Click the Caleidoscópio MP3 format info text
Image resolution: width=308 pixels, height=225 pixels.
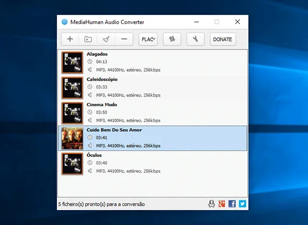tap(128, 95)
